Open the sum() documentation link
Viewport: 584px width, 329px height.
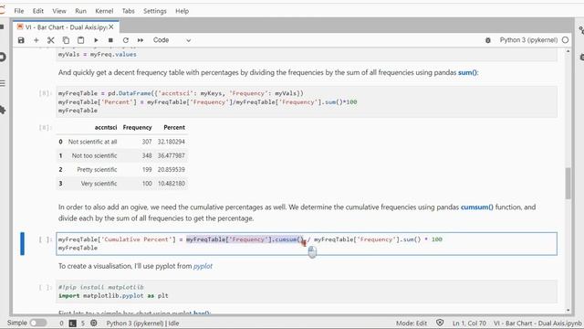467,72
